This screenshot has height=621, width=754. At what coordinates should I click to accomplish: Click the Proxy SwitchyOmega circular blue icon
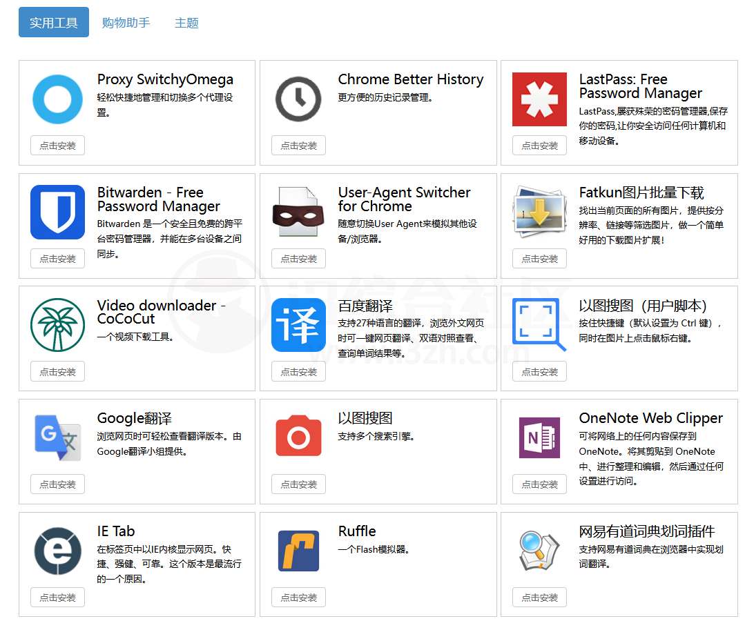point(57,99)
